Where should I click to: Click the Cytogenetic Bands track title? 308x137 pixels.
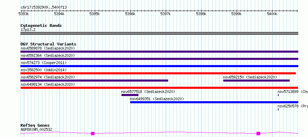coord(41,25)
